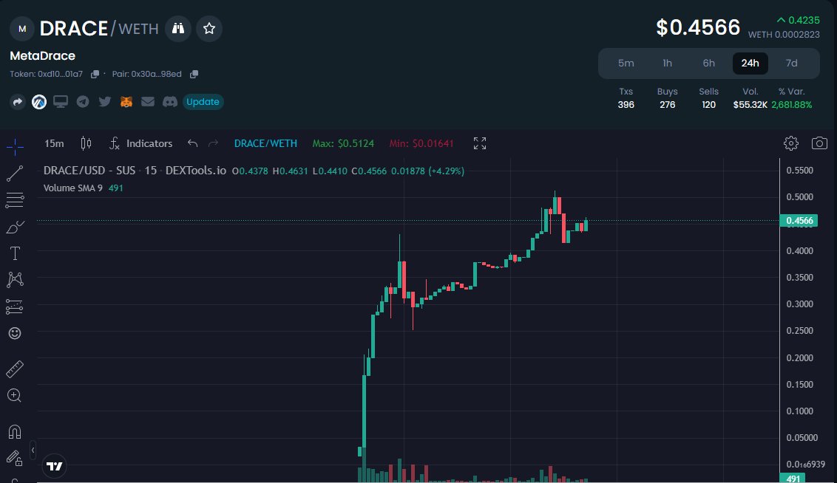Open the 15m chart interval dropdown
The width and height of the screenshot is (837, 483).
tap(54, 143)
